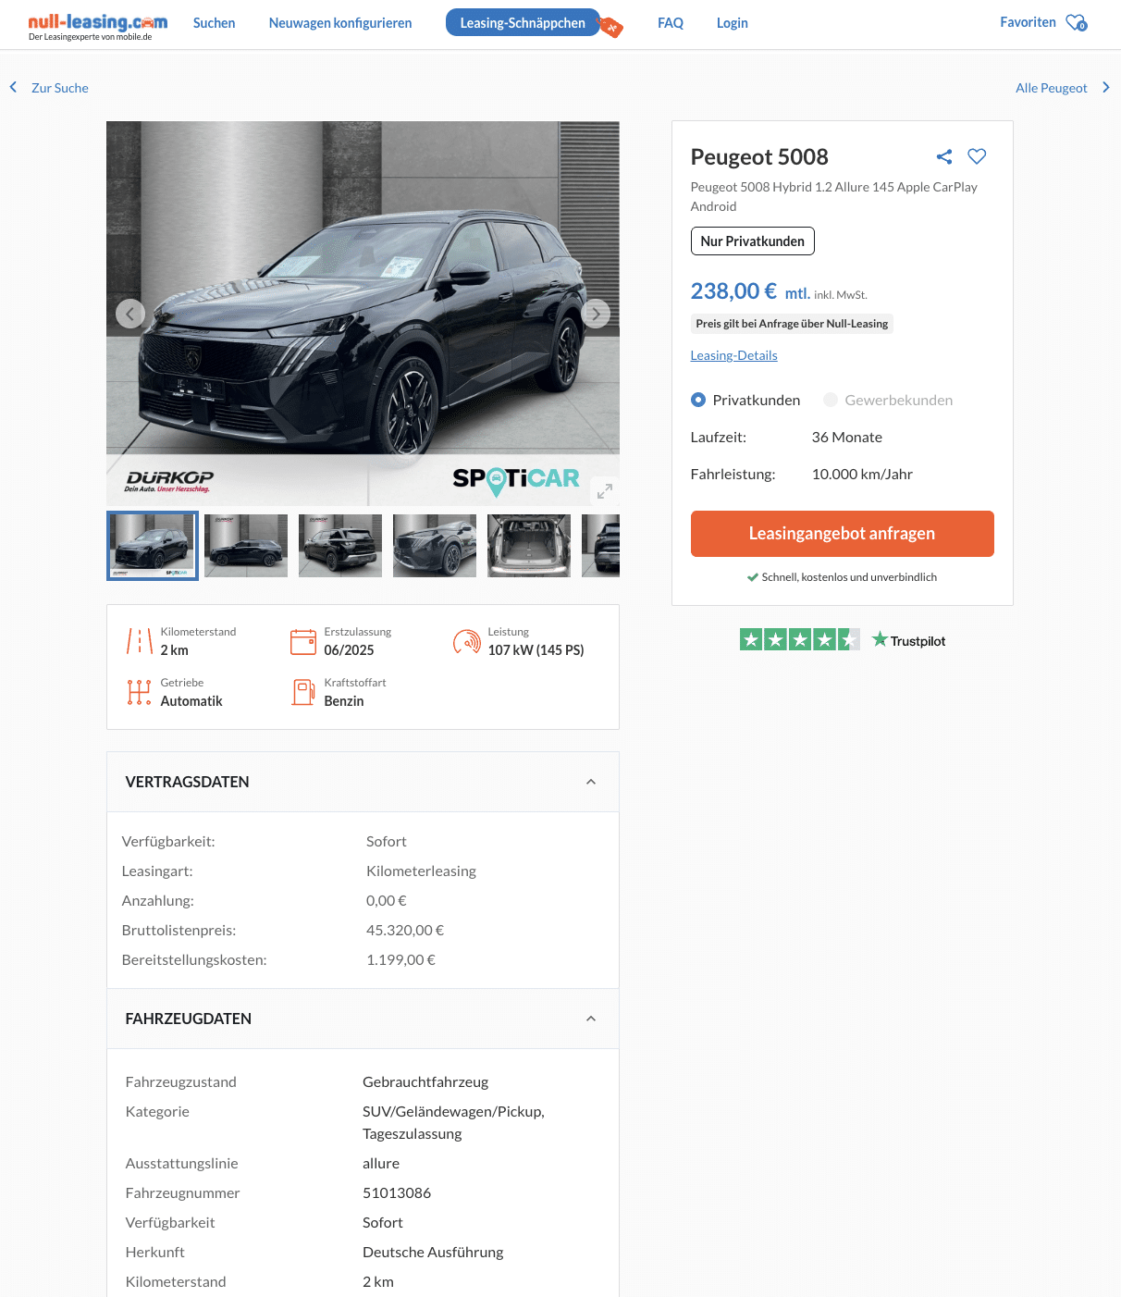Select the Gewerbekunden radio option

click(x=831, y=400)
